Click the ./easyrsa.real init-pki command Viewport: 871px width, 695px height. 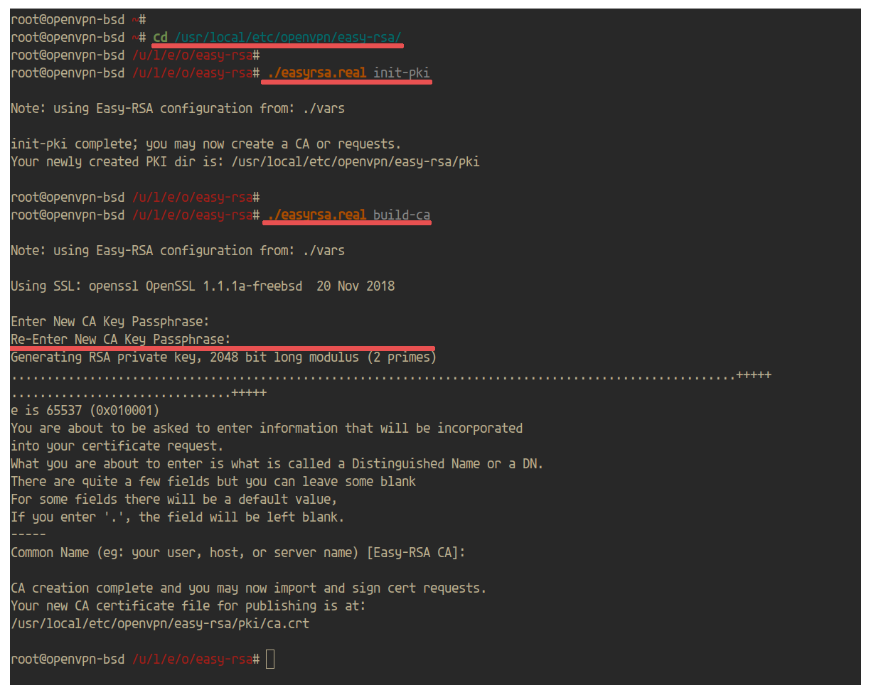(x=348, y=72)
